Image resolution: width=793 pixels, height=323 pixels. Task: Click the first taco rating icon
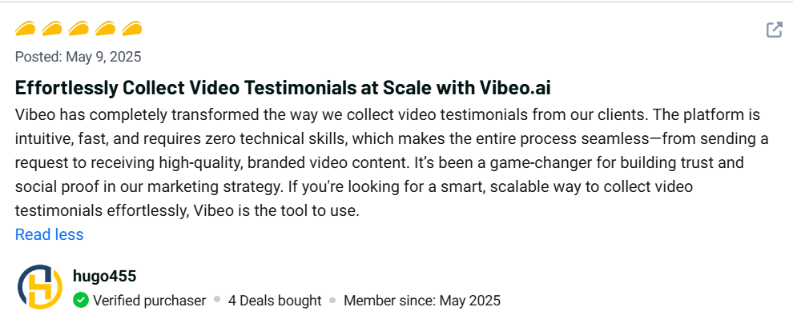[26, 30]
